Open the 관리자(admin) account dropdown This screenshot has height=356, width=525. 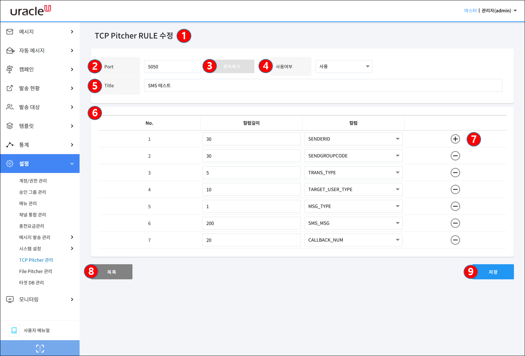(499, 11)
